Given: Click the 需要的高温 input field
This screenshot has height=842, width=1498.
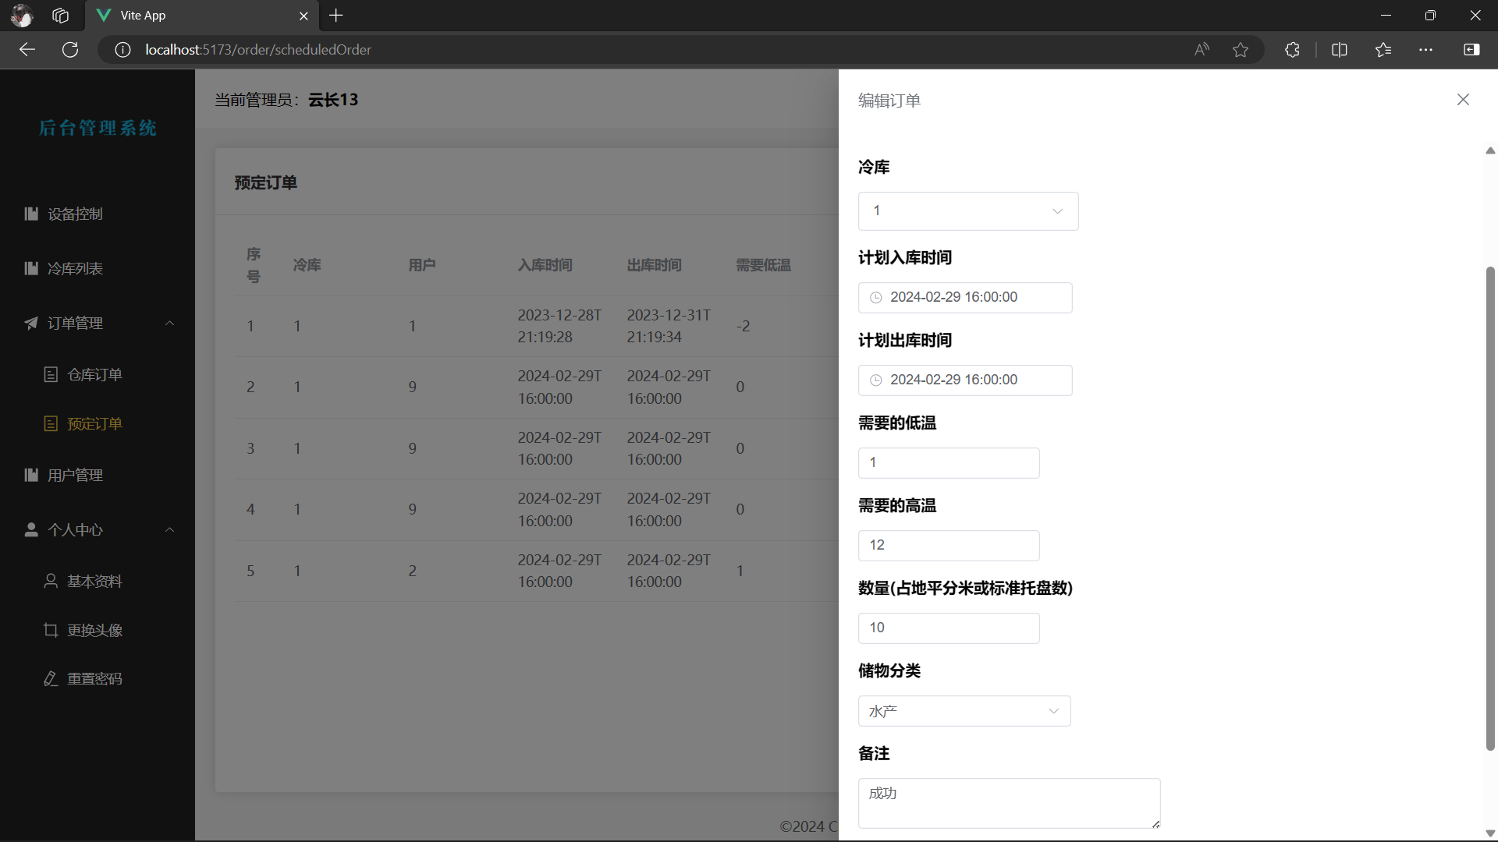Looking at the screenshot, I should click(948, 546).
